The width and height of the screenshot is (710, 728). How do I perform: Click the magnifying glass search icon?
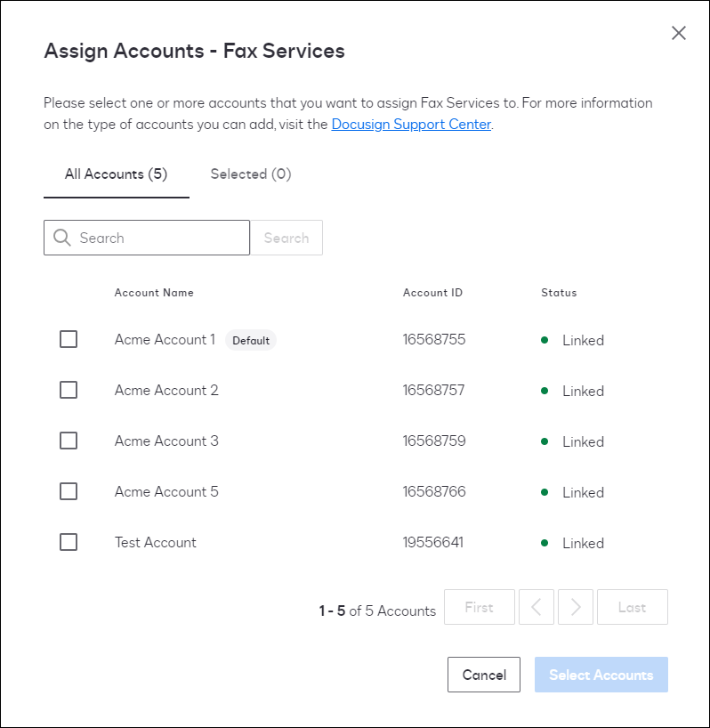[x=62, y=238]
